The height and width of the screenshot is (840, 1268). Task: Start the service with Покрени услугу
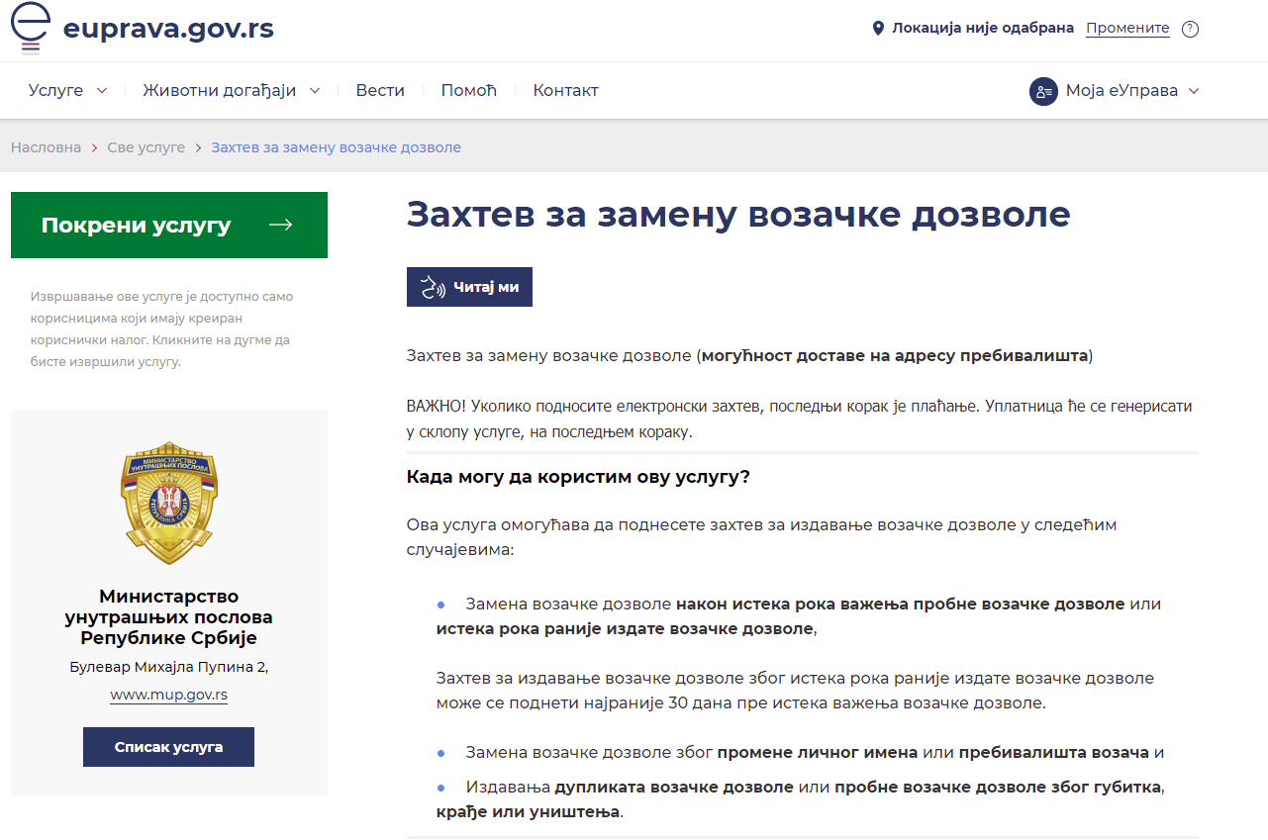click(x=137, y=225)
